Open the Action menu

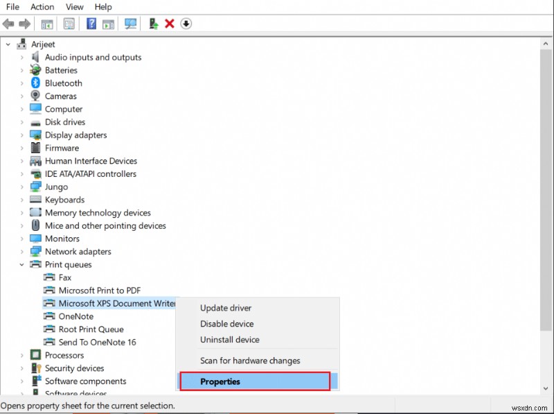pos(42,6)
